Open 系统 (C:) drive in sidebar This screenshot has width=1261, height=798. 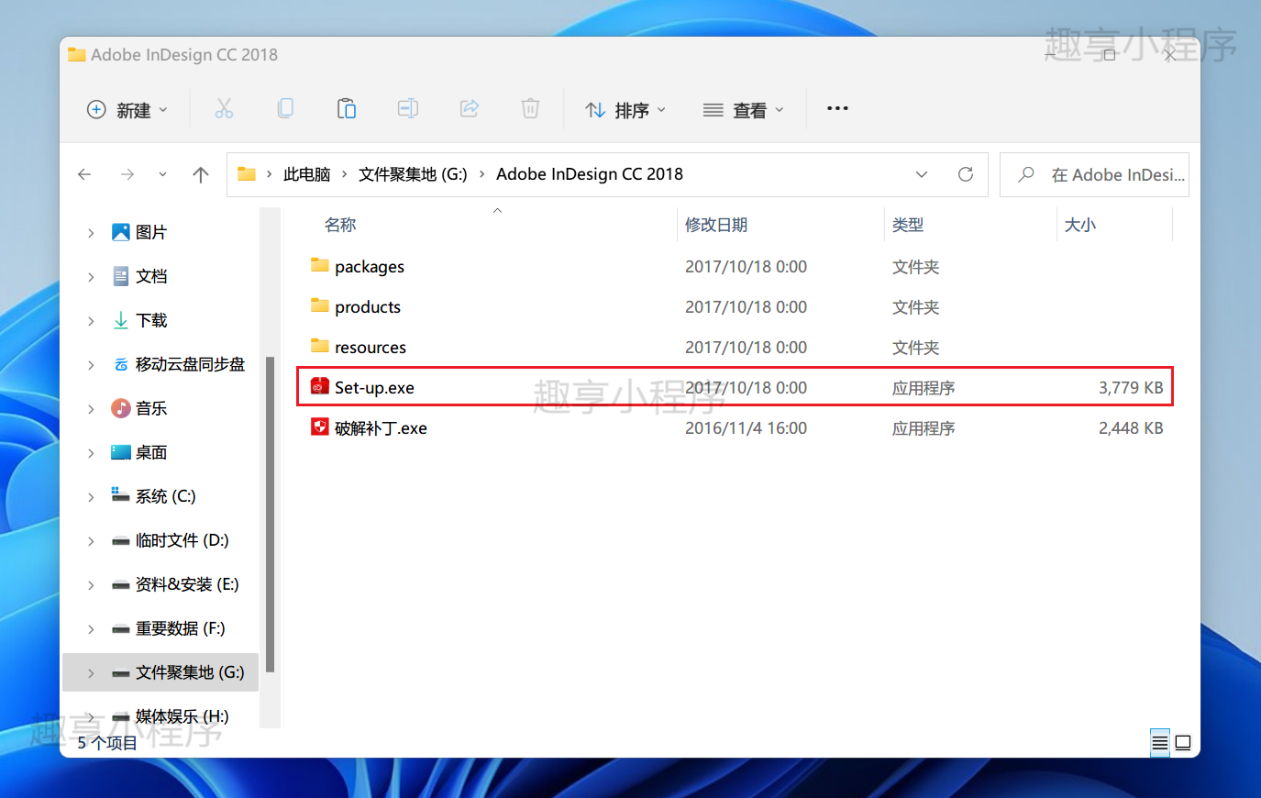[x=165, y=496]
